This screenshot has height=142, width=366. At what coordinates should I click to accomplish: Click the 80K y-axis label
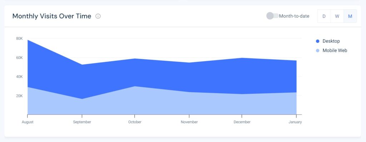tap(19, 39)
